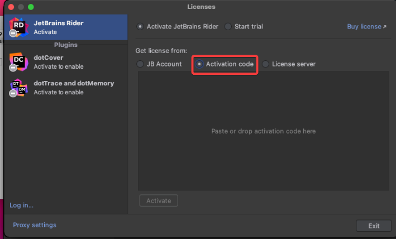Click the Get license from: label
396x239 pixels.
point(161,51)
